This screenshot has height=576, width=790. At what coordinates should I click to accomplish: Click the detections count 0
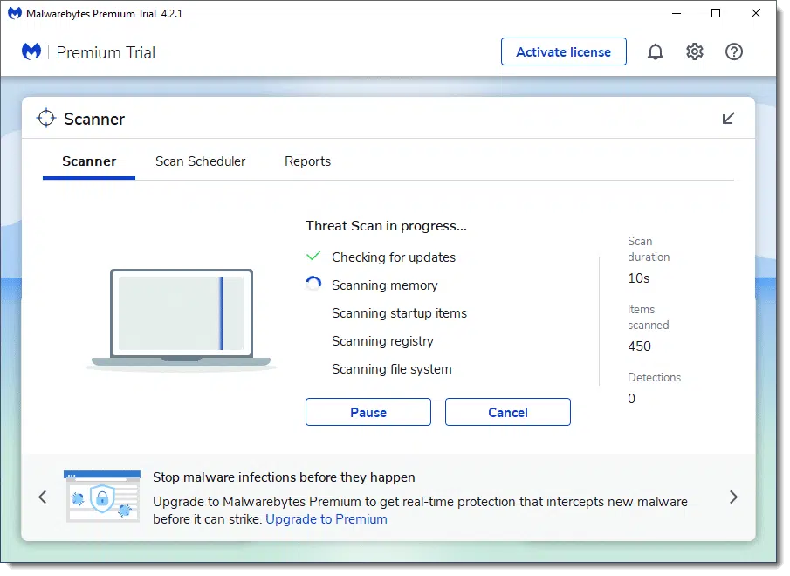click(631, 399)
